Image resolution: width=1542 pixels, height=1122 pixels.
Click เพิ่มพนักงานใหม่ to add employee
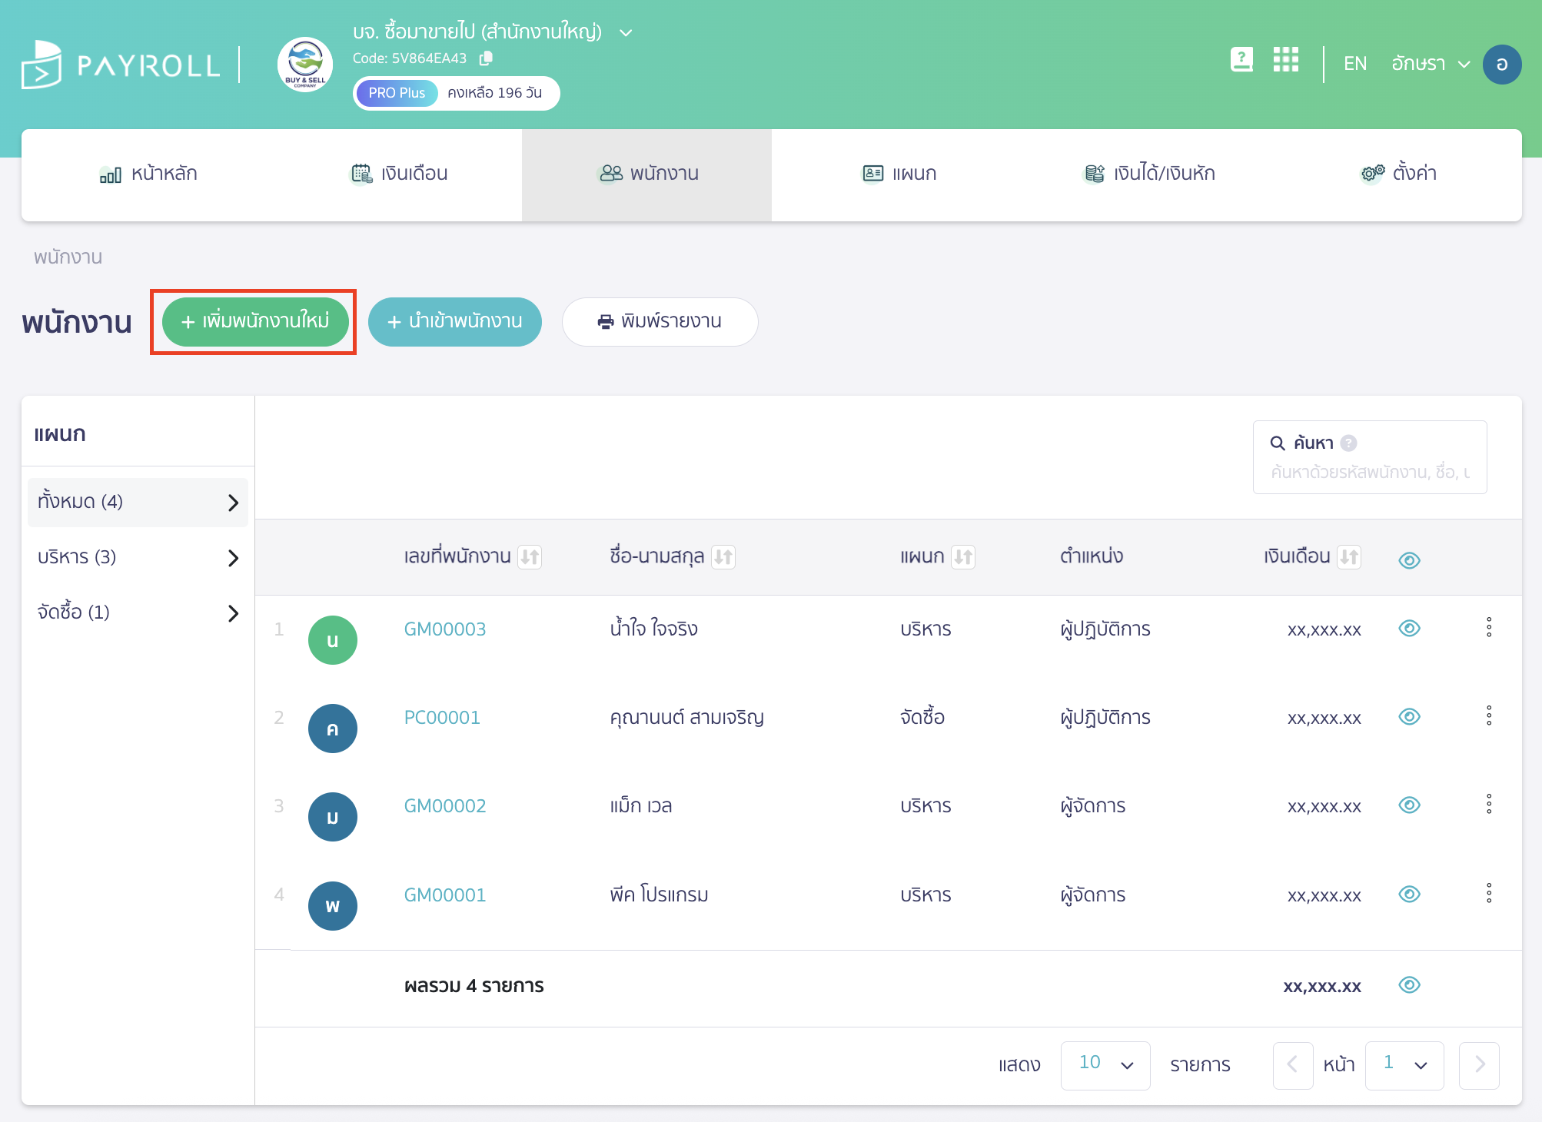point(254,322)
